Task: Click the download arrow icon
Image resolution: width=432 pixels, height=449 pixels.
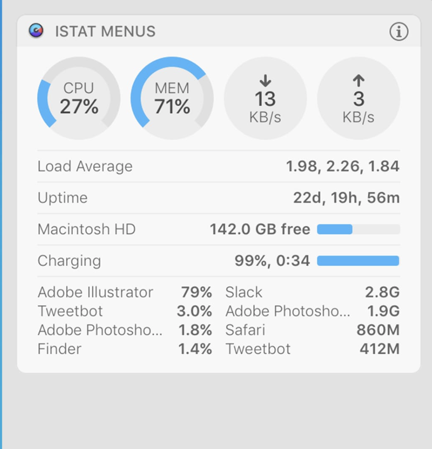Action: 265,81
